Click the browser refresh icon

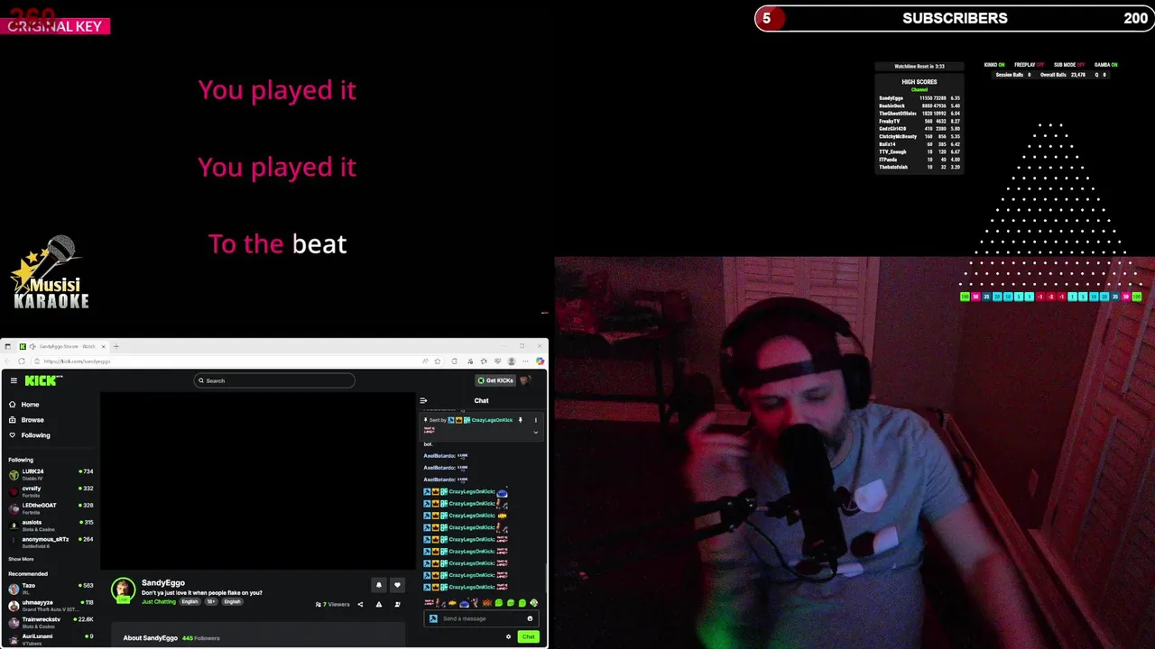click(x=22, y=361)
